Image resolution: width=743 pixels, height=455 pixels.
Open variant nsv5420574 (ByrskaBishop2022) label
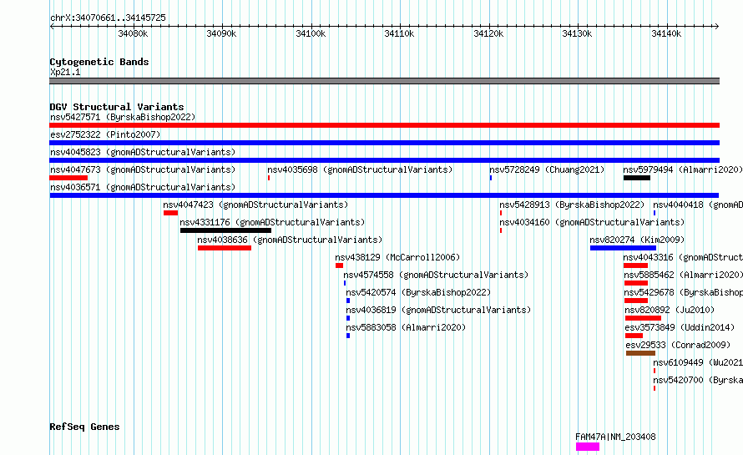pos(418,292)
